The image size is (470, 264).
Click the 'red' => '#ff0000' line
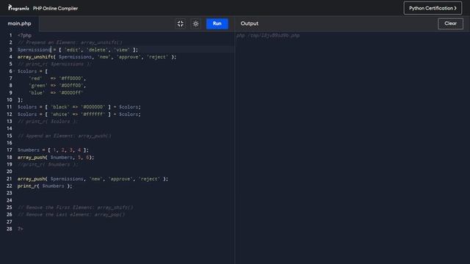coord(57,78)
